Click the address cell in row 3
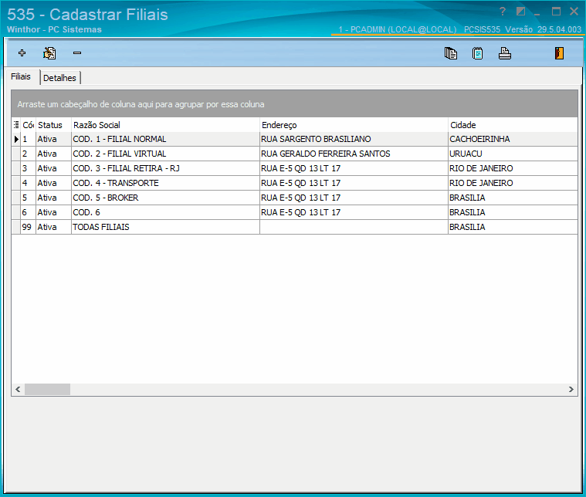Viewport: 586px width, 497px height. pos(354,168)
